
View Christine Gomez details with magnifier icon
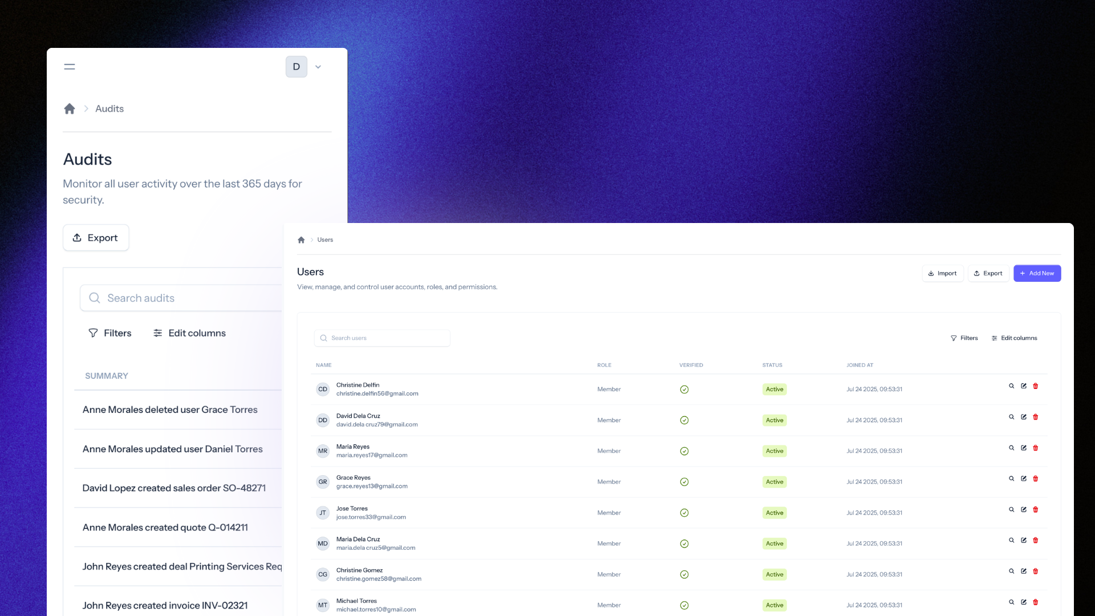1012,571
